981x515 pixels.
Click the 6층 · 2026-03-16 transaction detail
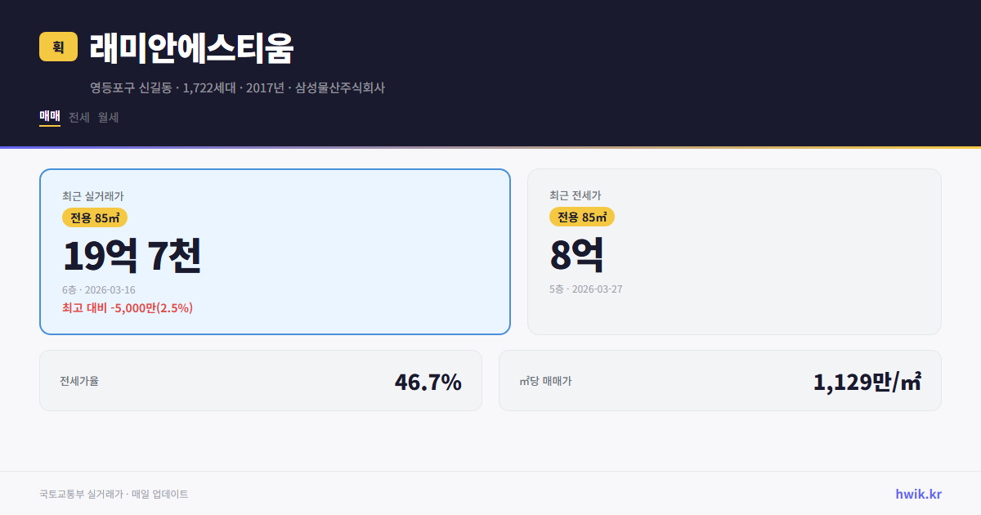click(99, 289)
